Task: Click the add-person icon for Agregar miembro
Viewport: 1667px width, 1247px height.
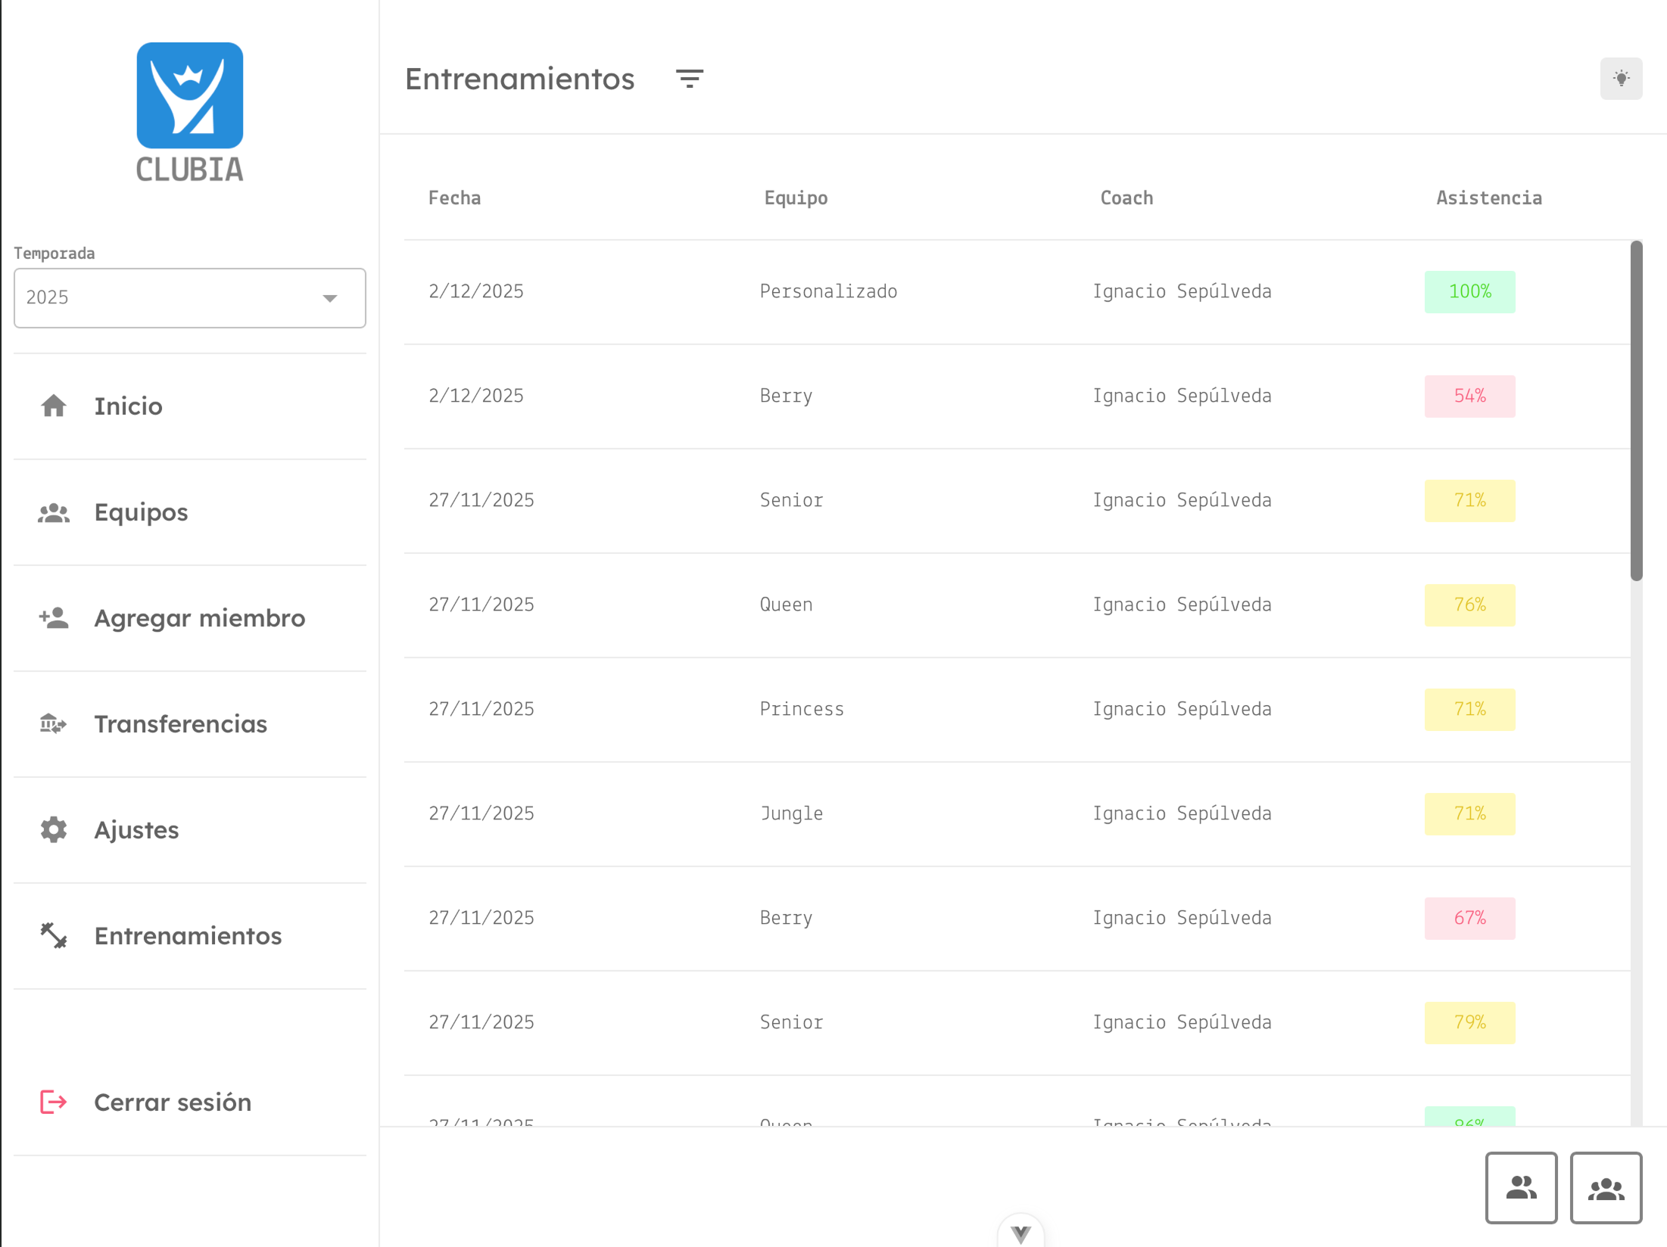Action: (x=54, y=618)
